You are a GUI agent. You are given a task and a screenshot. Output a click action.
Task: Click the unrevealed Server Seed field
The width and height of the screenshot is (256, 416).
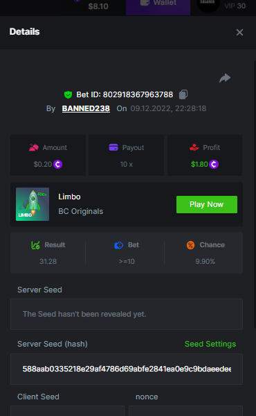coord(127,314)
